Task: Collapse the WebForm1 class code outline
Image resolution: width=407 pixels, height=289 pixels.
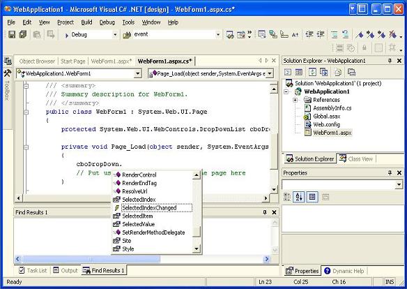Action: (x=26, y=112)
